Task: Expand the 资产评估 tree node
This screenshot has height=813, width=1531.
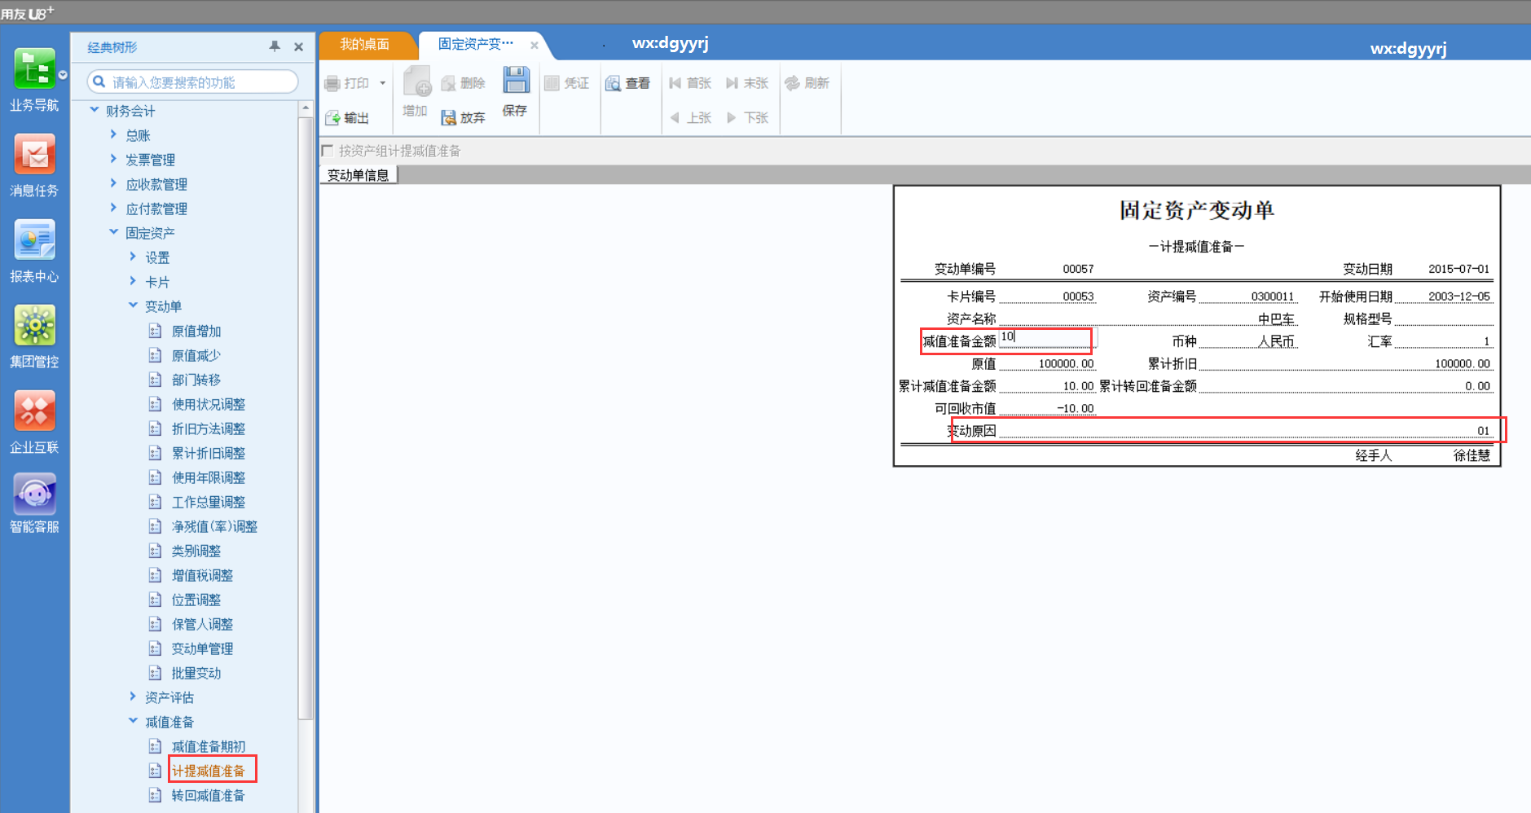Action: 133,697
